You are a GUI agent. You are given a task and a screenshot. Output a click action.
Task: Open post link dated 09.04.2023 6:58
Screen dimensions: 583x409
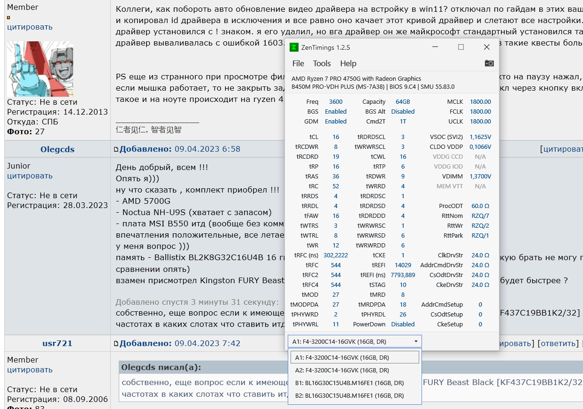pos(207,149)
